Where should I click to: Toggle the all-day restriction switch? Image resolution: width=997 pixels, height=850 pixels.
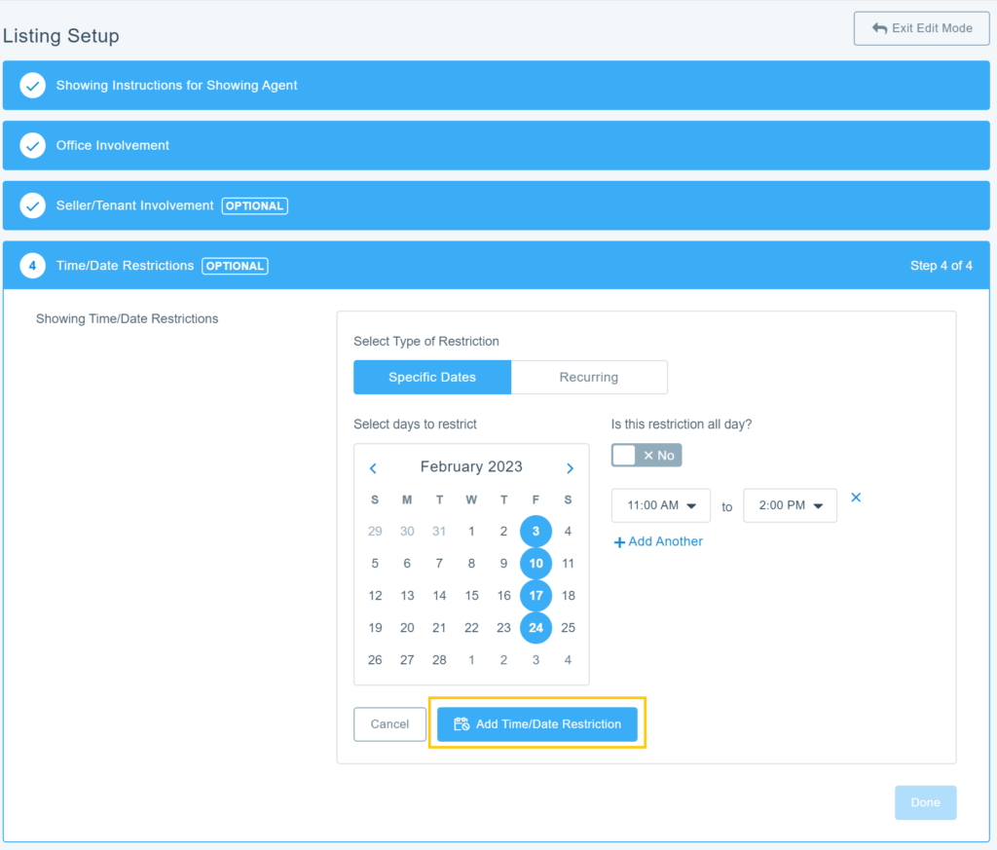pyautogui.click(x=646, y=456)
